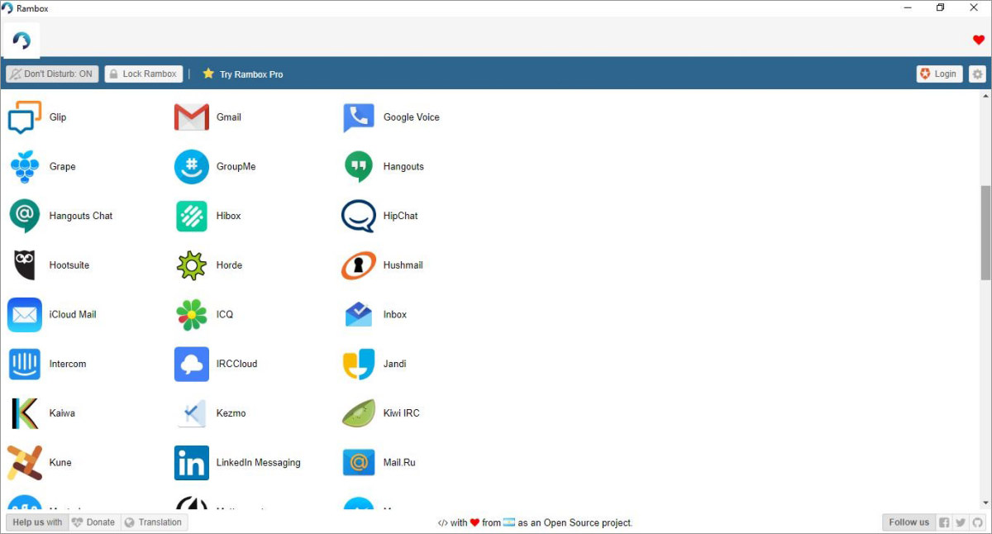992x534 pixels.
Task: Choose the Google Voice phone icon
Action: point(359,117)
